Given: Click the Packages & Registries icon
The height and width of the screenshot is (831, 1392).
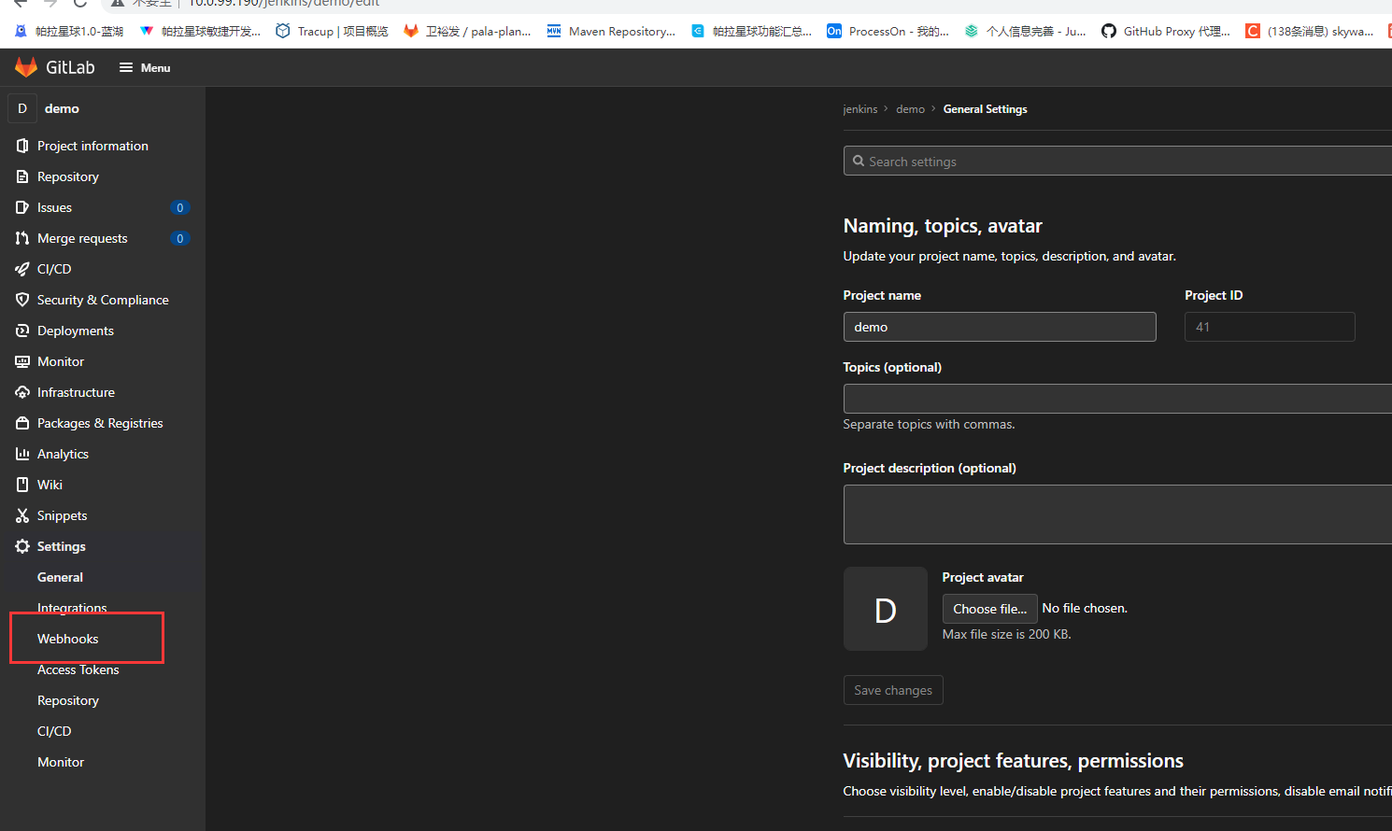Looking at the screenshot, I should click(22, 423).
